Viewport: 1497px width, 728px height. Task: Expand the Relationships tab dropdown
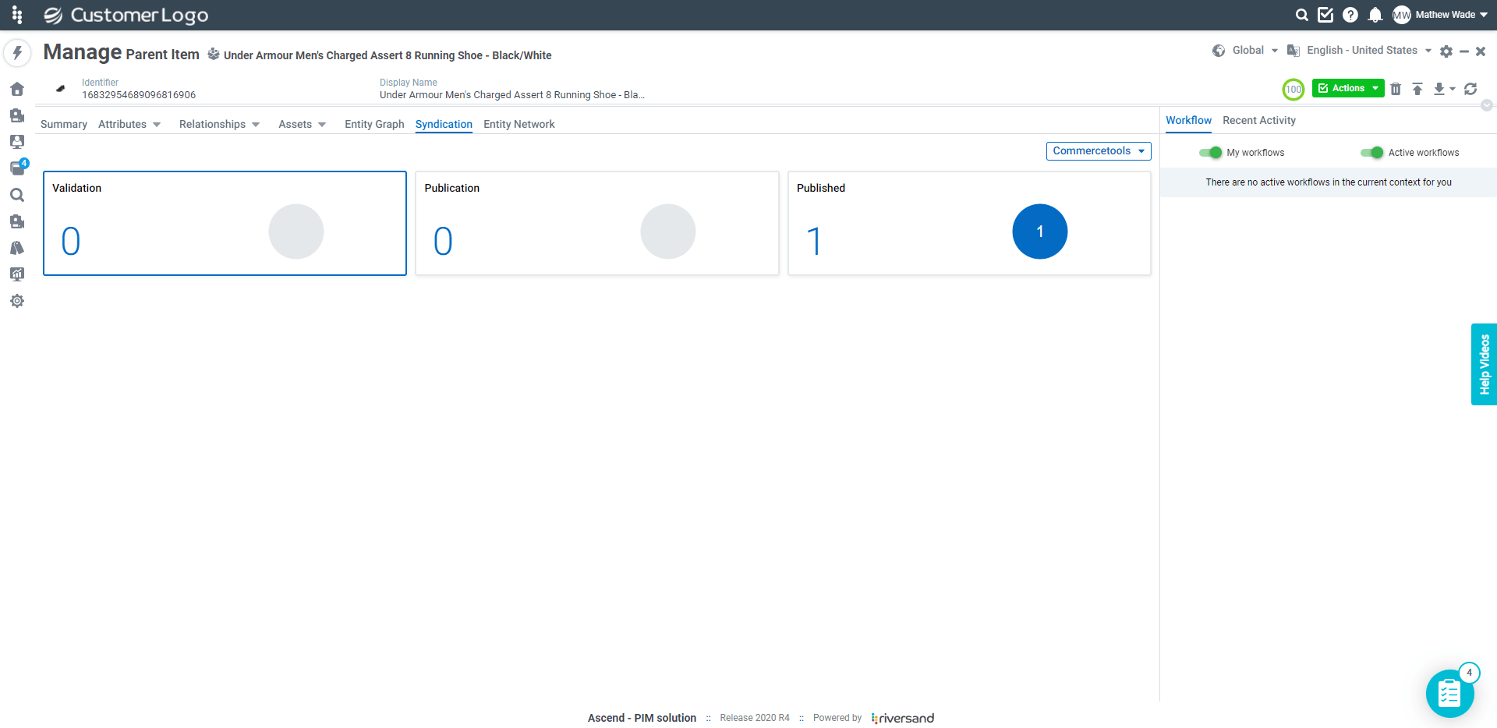pos(256,125)
